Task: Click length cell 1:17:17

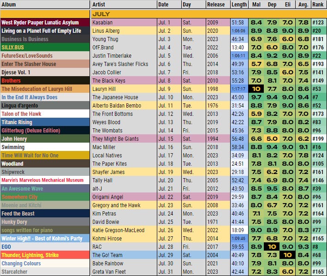Action: click(x=239, y=89)
